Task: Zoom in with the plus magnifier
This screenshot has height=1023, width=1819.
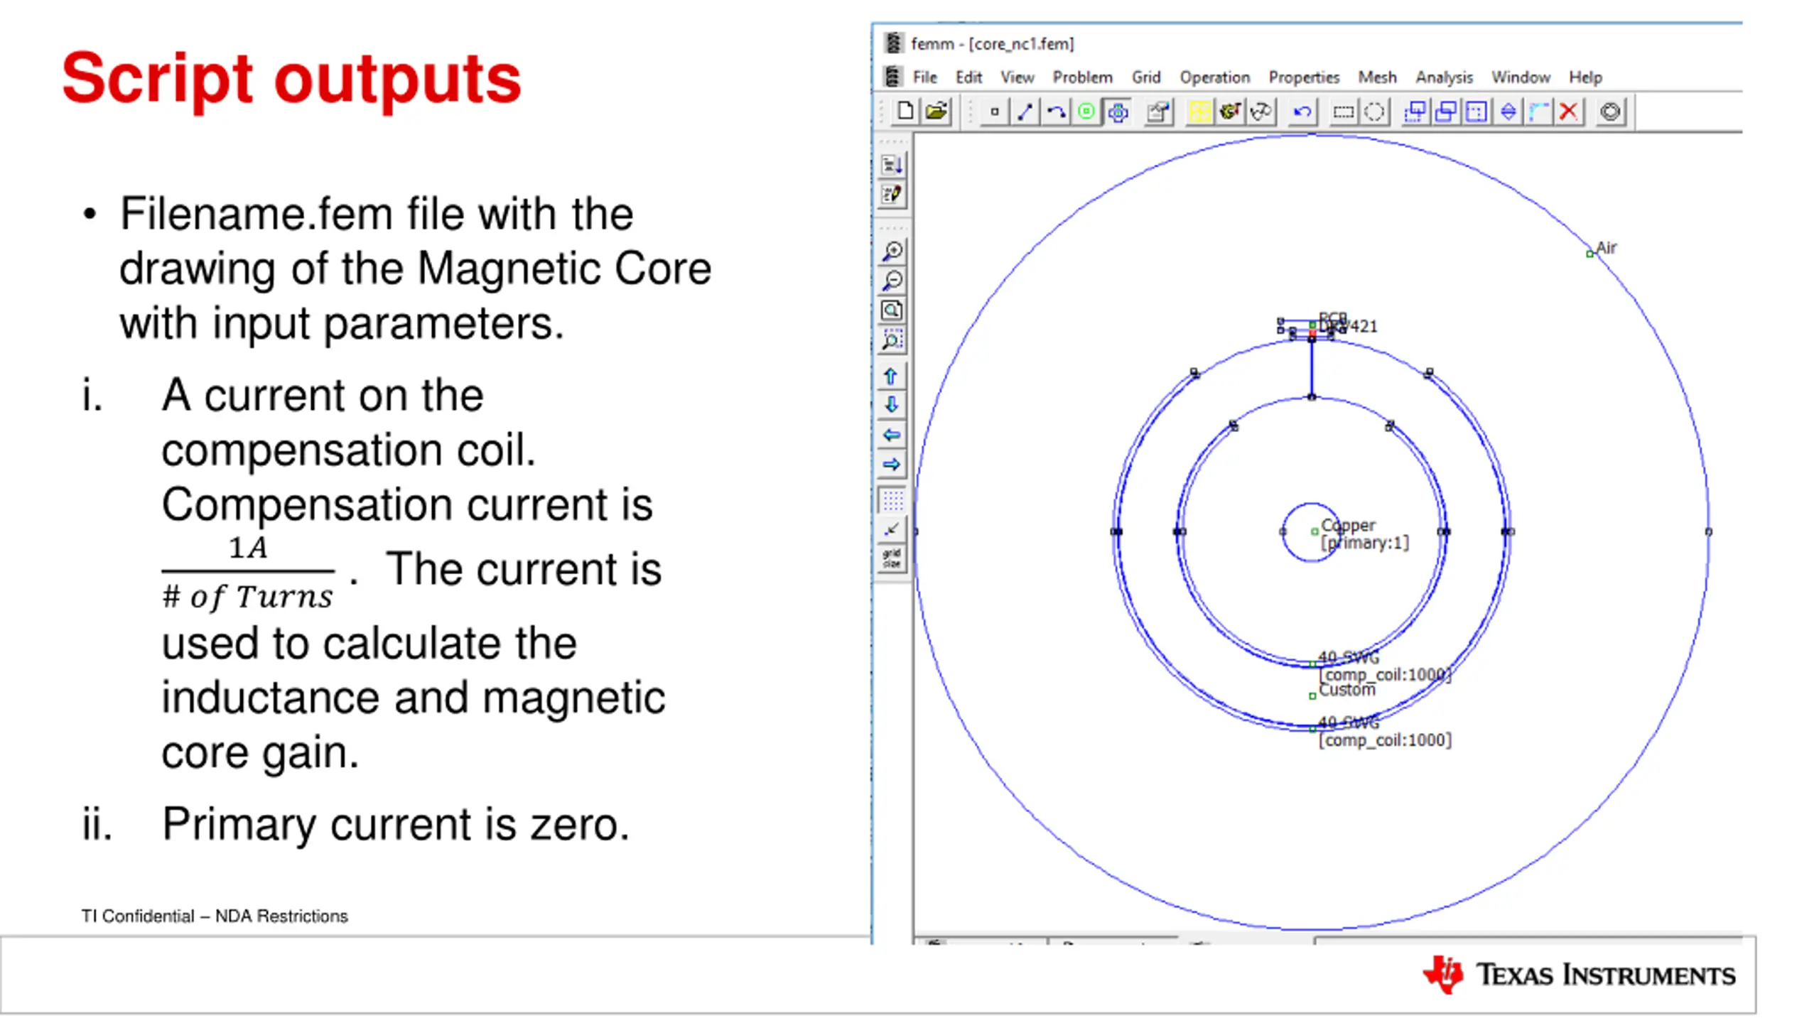Action: coord(892,251)
